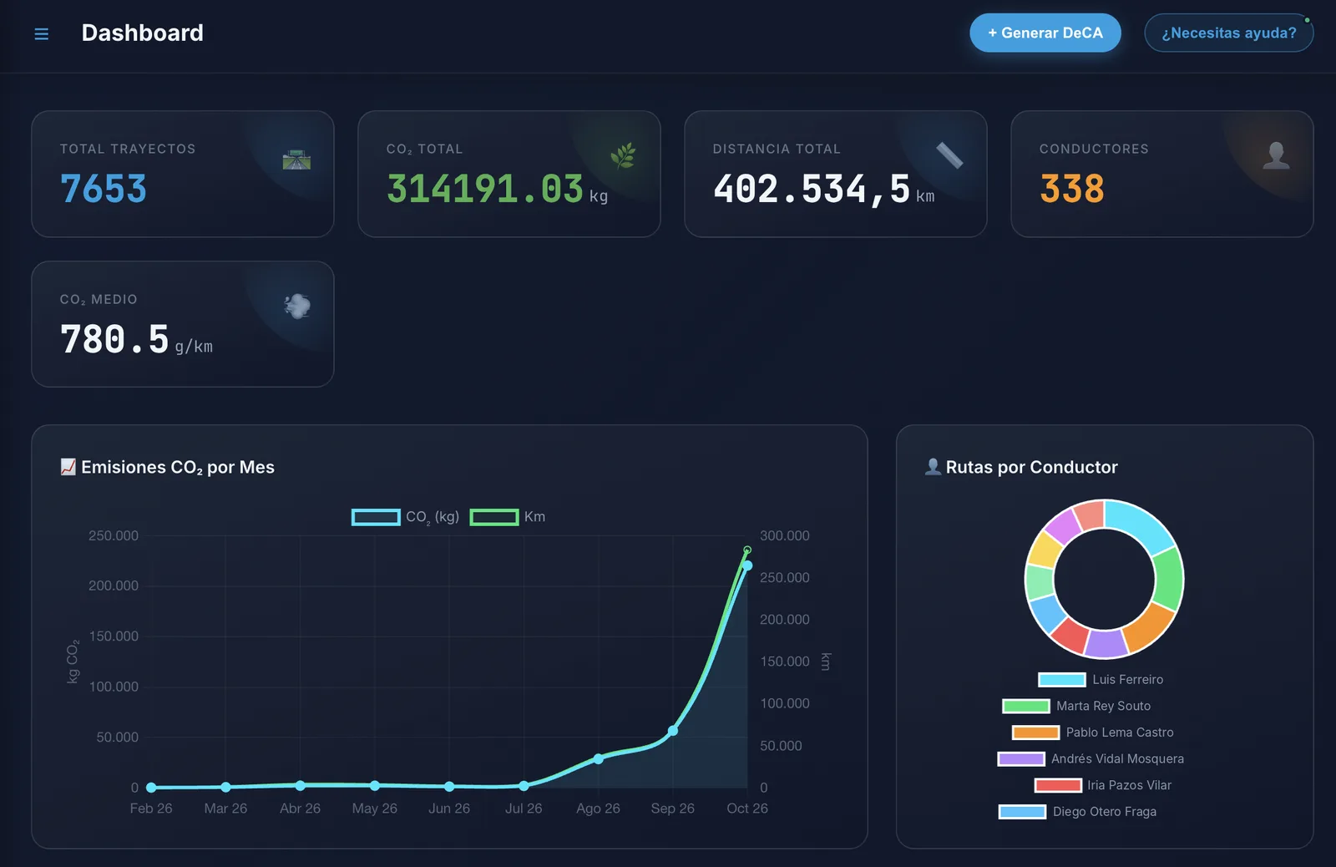This screenshot has width=1336, height=867.
Task: Select the Sep 26 data point on chart
Action: [673, 731]
